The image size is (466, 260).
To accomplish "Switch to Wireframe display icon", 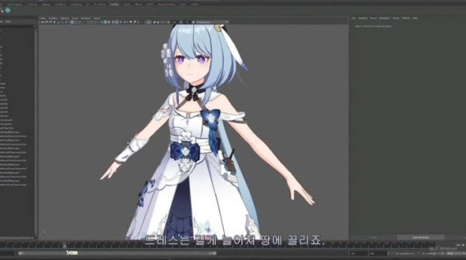I will pos(101,22).
